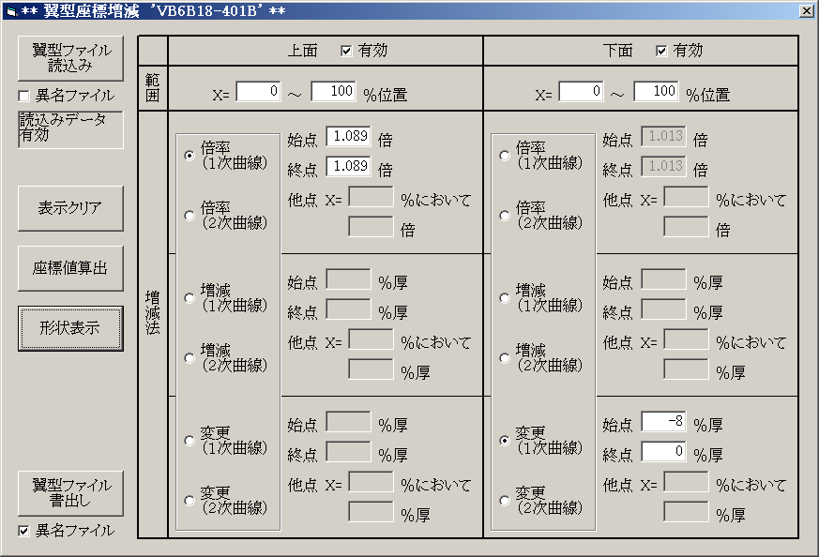Toggle the 上面 有効 checkbox

tap(346, 51)
